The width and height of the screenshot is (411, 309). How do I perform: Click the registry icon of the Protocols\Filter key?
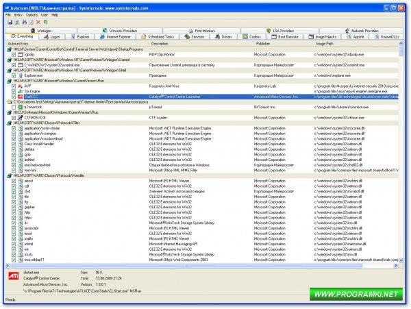tap(10, 123)
